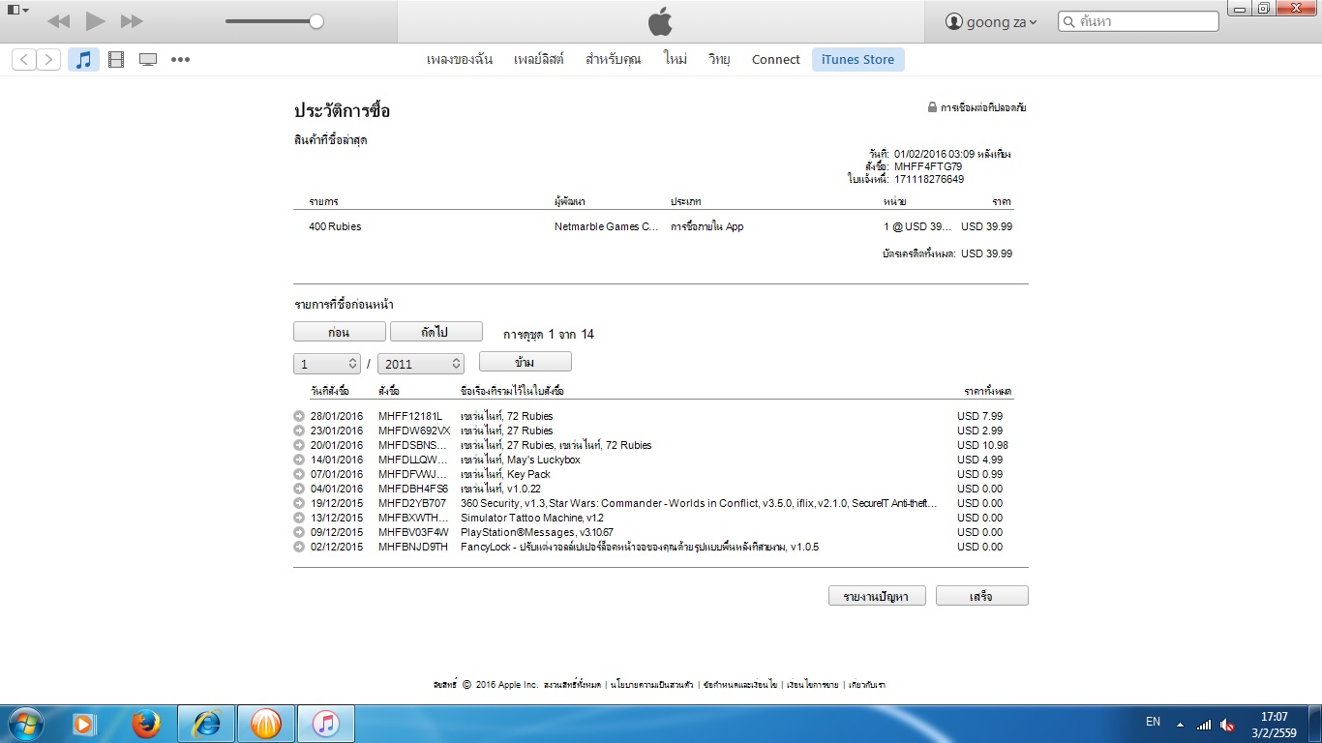1322x743 pixels.
Task: Click the เกี่ยวกับเรา footer link
Action: tap(866, 685)
